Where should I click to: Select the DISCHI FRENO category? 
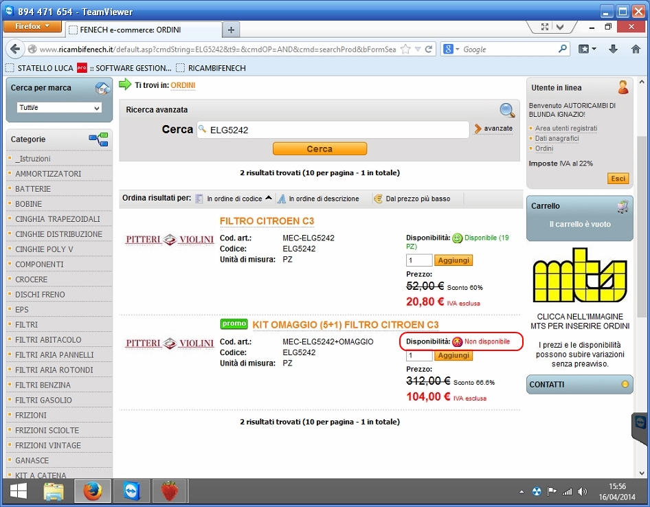[x=40, y=295]
